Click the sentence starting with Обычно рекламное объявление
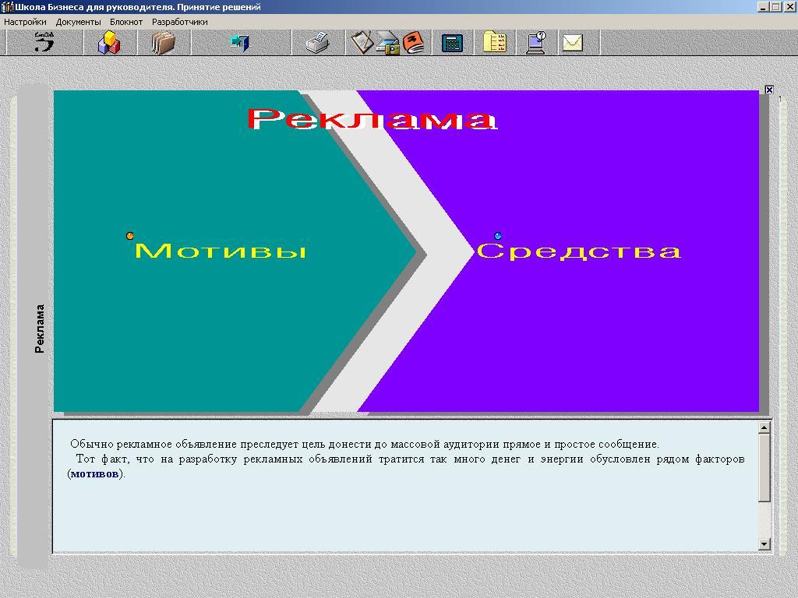Viewport: 798px width, 598px height. [x=365, y=444]
